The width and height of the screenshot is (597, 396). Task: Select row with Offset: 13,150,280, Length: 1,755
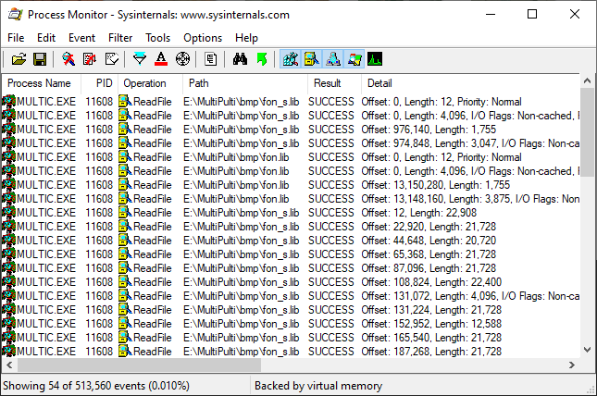coord(291,185)
